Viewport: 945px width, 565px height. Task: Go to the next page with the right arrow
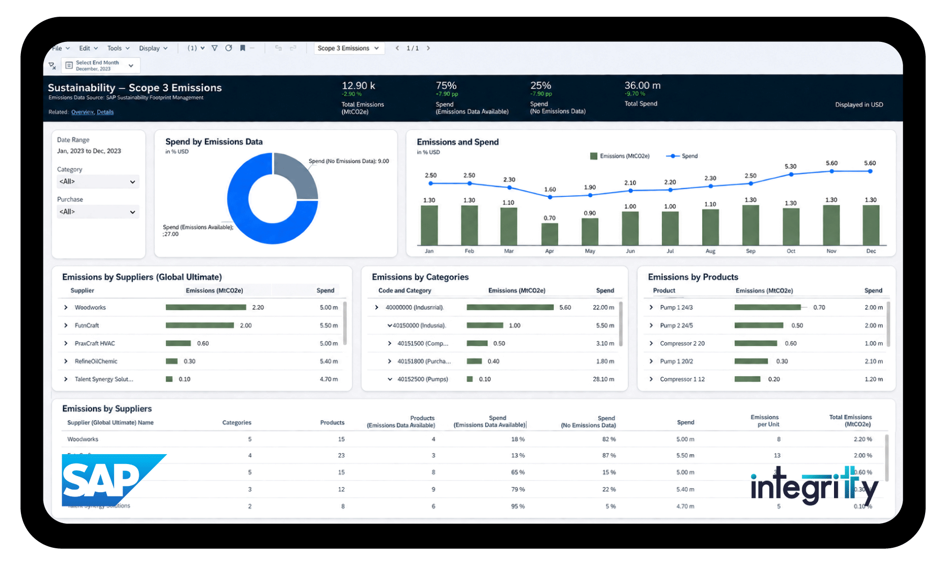428,48
